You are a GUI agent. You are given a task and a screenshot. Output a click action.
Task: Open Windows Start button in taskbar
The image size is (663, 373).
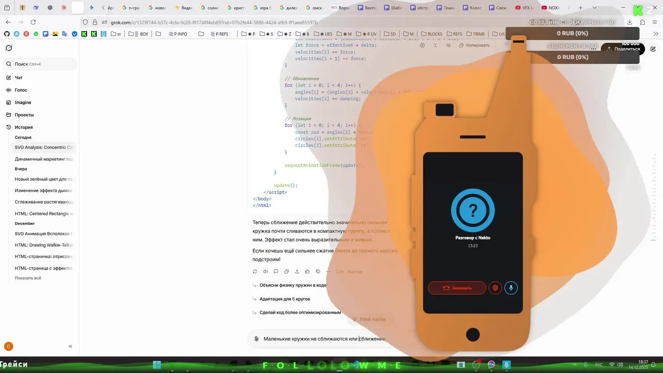pos(157,365)
